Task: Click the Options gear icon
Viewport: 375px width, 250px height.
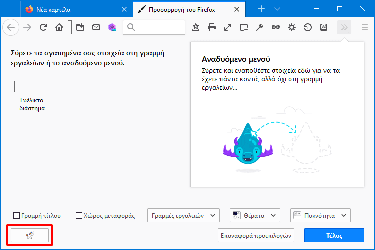Action: [x=292, y=27]
